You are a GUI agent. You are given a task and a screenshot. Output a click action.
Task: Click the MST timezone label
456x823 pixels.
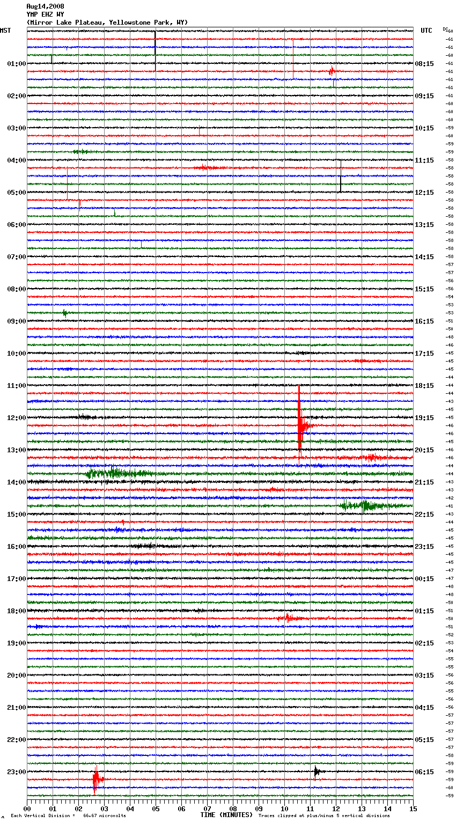(5, 31)
